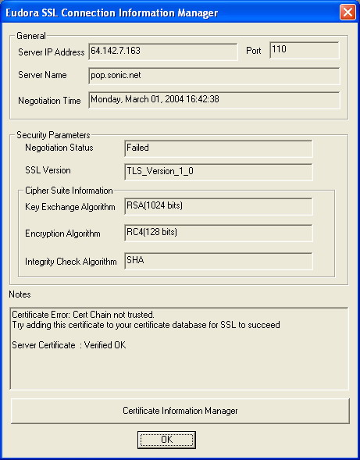Click the "General" group title
360x460 pixels.
coord(31,36)
